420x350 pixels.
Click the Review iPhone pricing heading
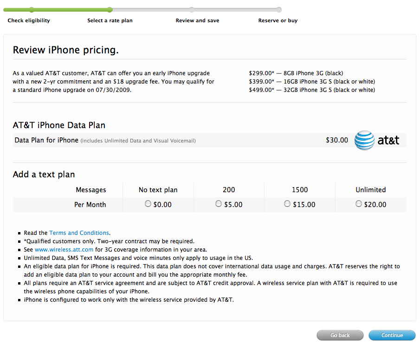[x=65, y=50]
